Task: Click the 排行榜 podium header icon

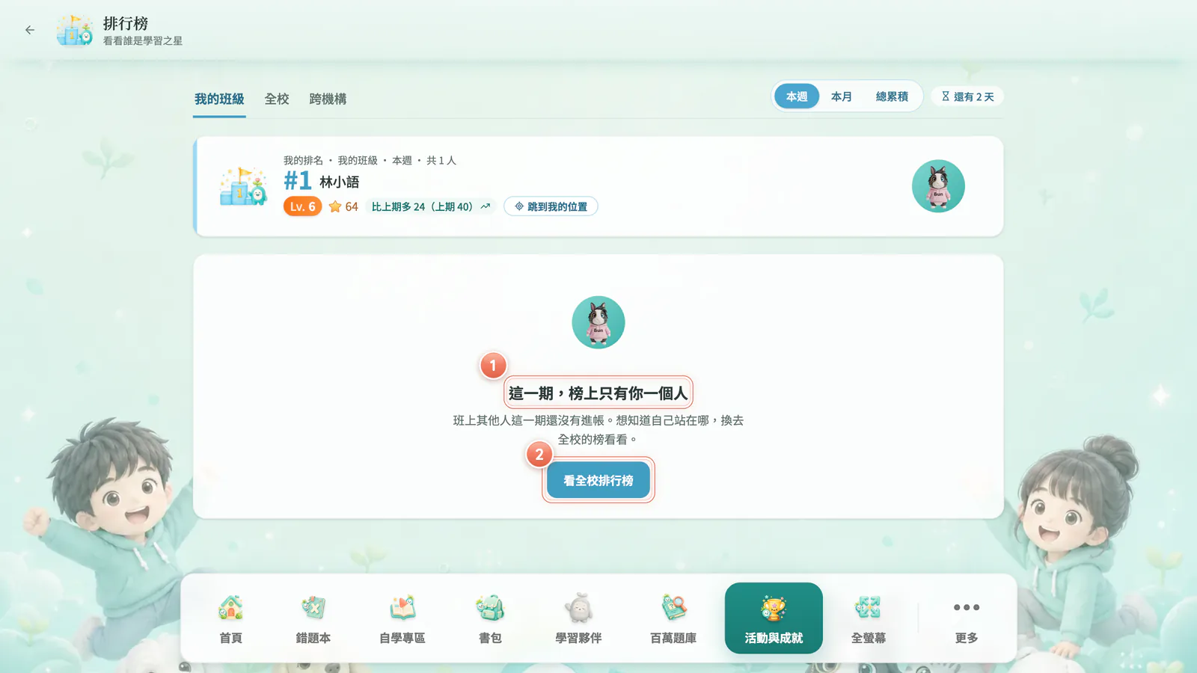Action: point(75,30)
